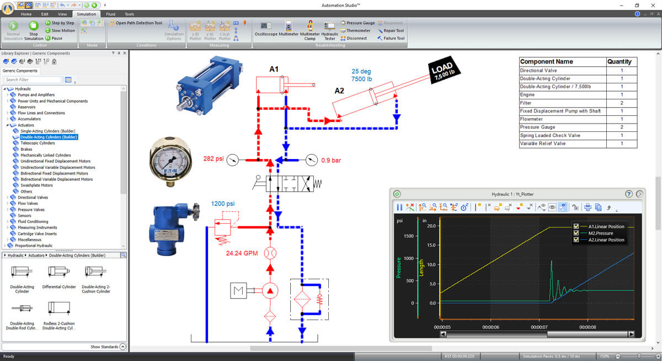Open plotter help question mark icon
The width and height of the screenshot is (662, 361).
[628, 194]
